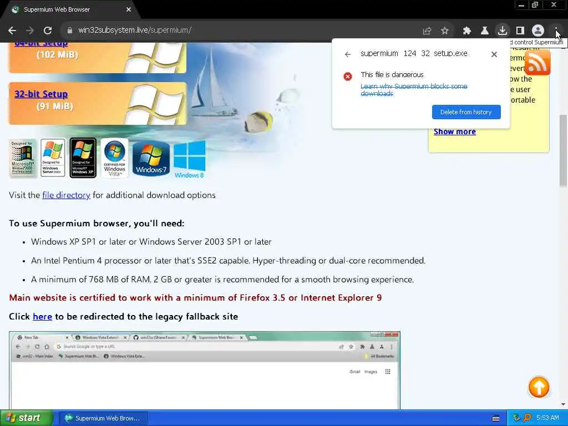The width and height of the screenshot is (568, 426).
Task: Click the browser screenshot preview image
Action: [x=205, y=370]
